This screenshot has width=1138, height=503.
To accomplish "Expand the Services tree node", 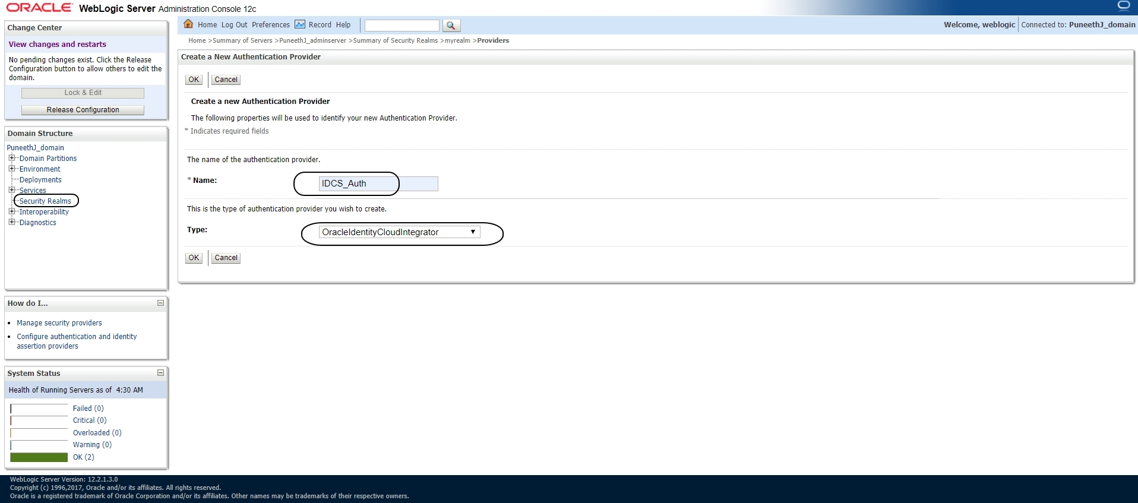I will 11,190.
